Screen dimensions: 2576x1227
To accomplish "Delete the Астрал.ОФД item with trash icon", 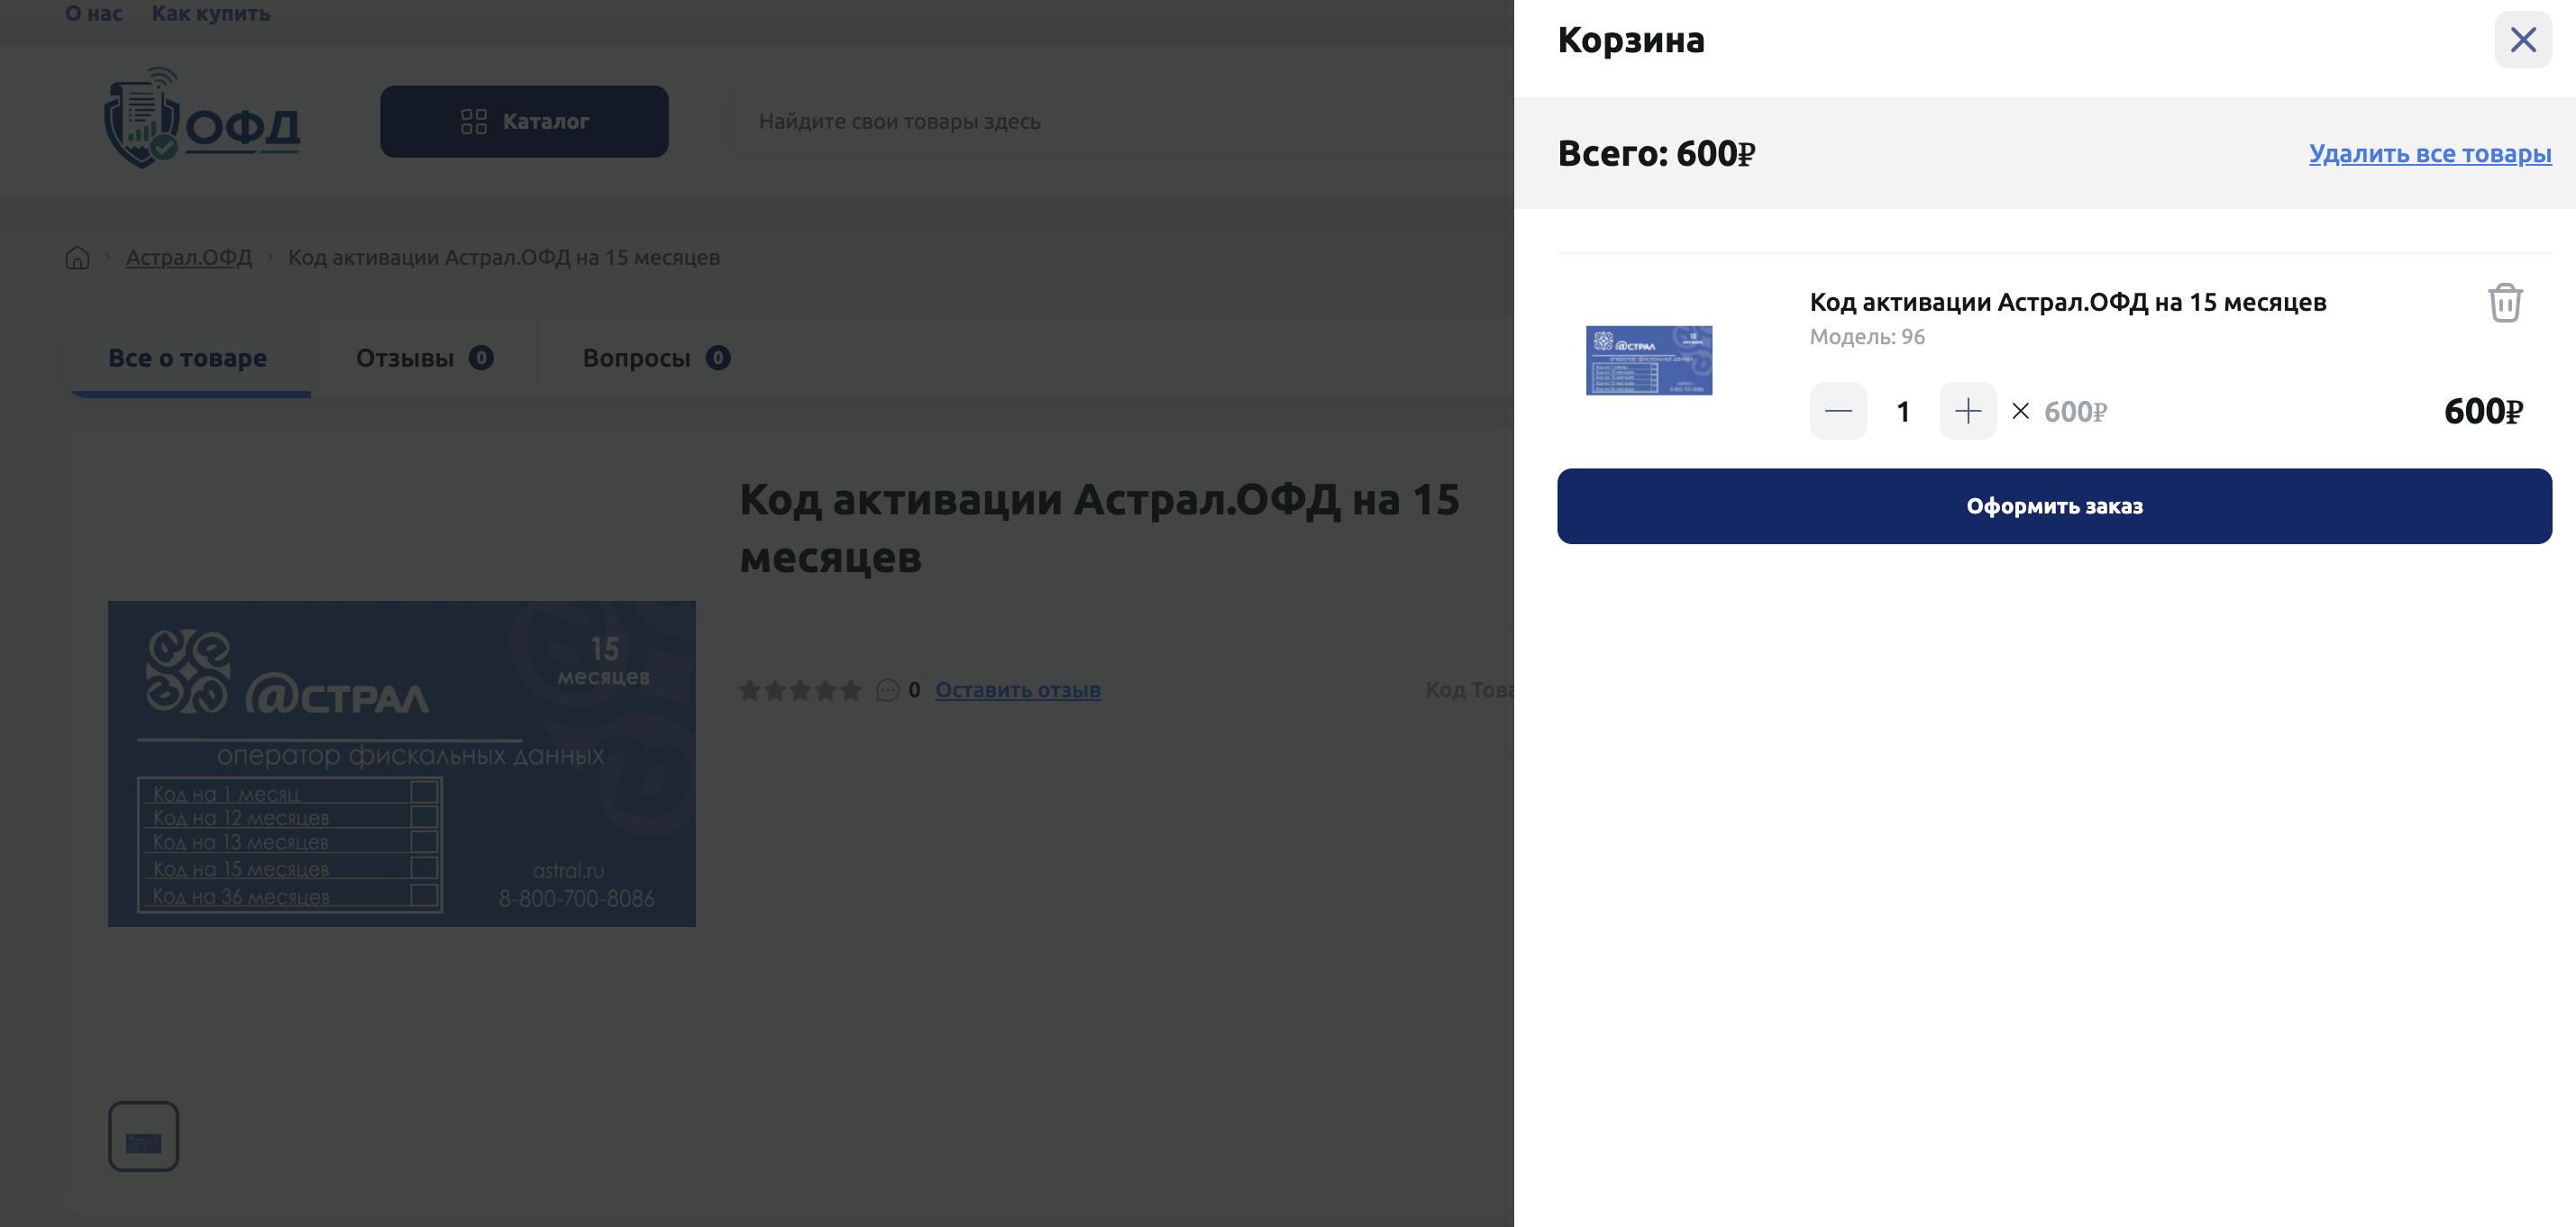I will [2505, 303].
